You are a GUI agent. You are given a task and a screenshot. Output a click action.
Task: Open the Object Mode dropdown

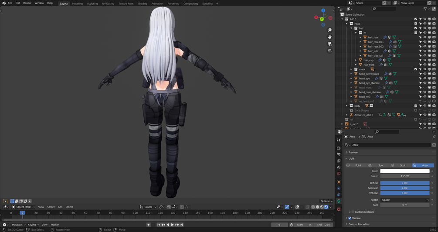coord(24,207)
